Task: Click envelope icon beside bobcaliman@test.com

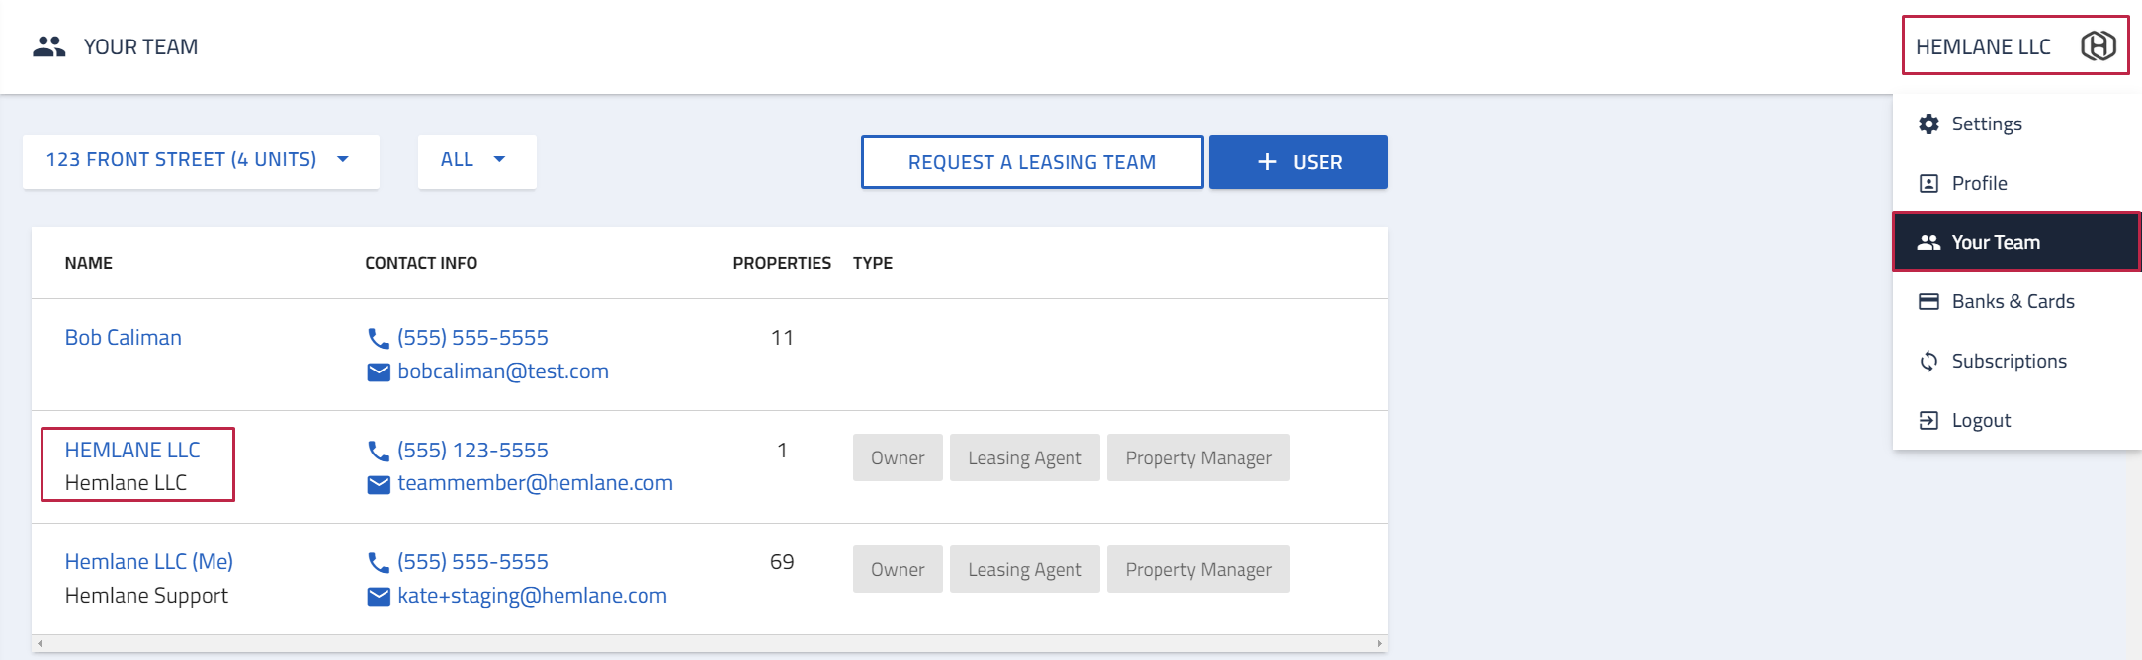Action: click(378, 371)
